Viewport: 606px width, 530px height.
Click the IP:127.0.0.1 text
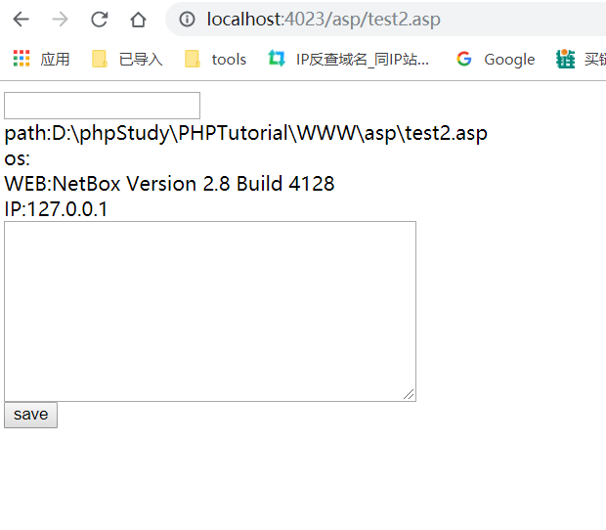tap(56, 209)
